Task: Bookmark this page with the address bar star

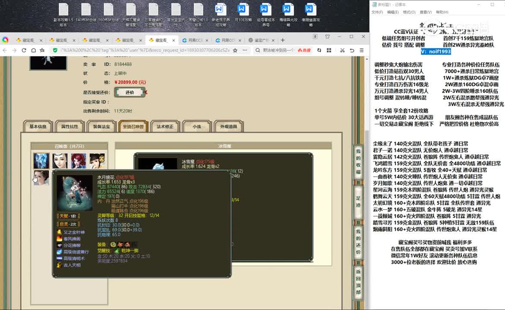Action: click(235, 50)
